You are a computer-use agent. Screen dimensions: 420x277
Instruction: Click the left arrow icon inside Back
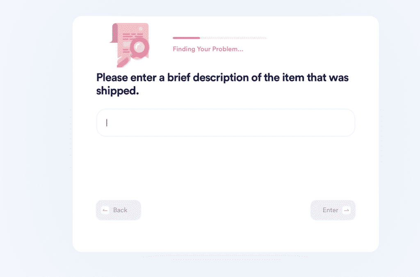point(105,210)
